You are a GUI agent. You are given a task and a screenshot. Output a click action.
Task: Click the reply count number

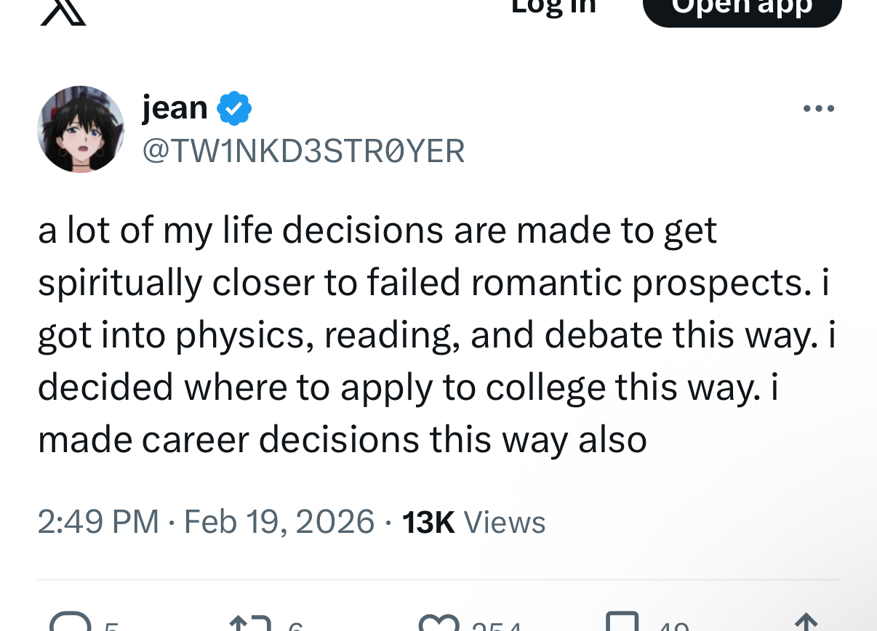pos(111,627)
